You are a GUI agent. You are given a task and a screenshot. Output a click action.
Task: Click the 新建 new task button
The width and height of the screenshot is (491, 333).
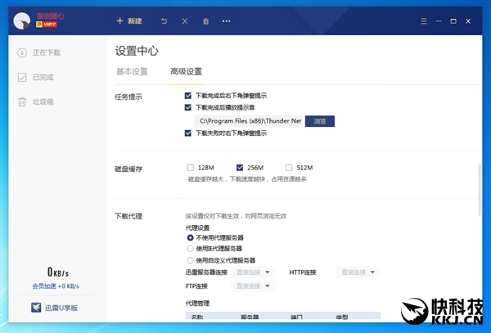point(129,21)
